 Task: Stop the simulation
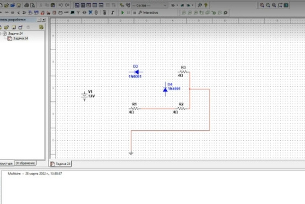pyautogui.click(x=134, y=12)
